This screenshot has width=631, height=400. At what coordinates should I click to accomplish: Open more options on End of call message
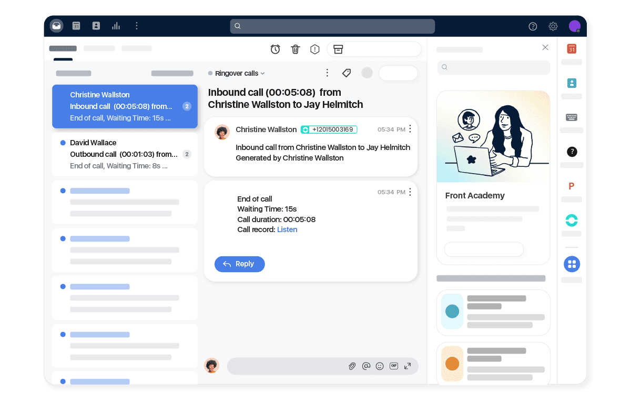[410, 192]
